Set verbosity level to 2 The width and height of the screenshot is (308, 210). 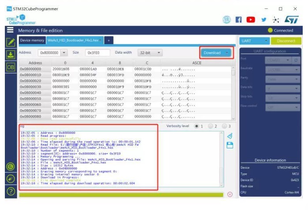coord(210,126)
